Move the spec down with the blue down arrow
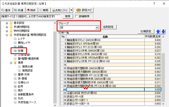 [163, 31]
